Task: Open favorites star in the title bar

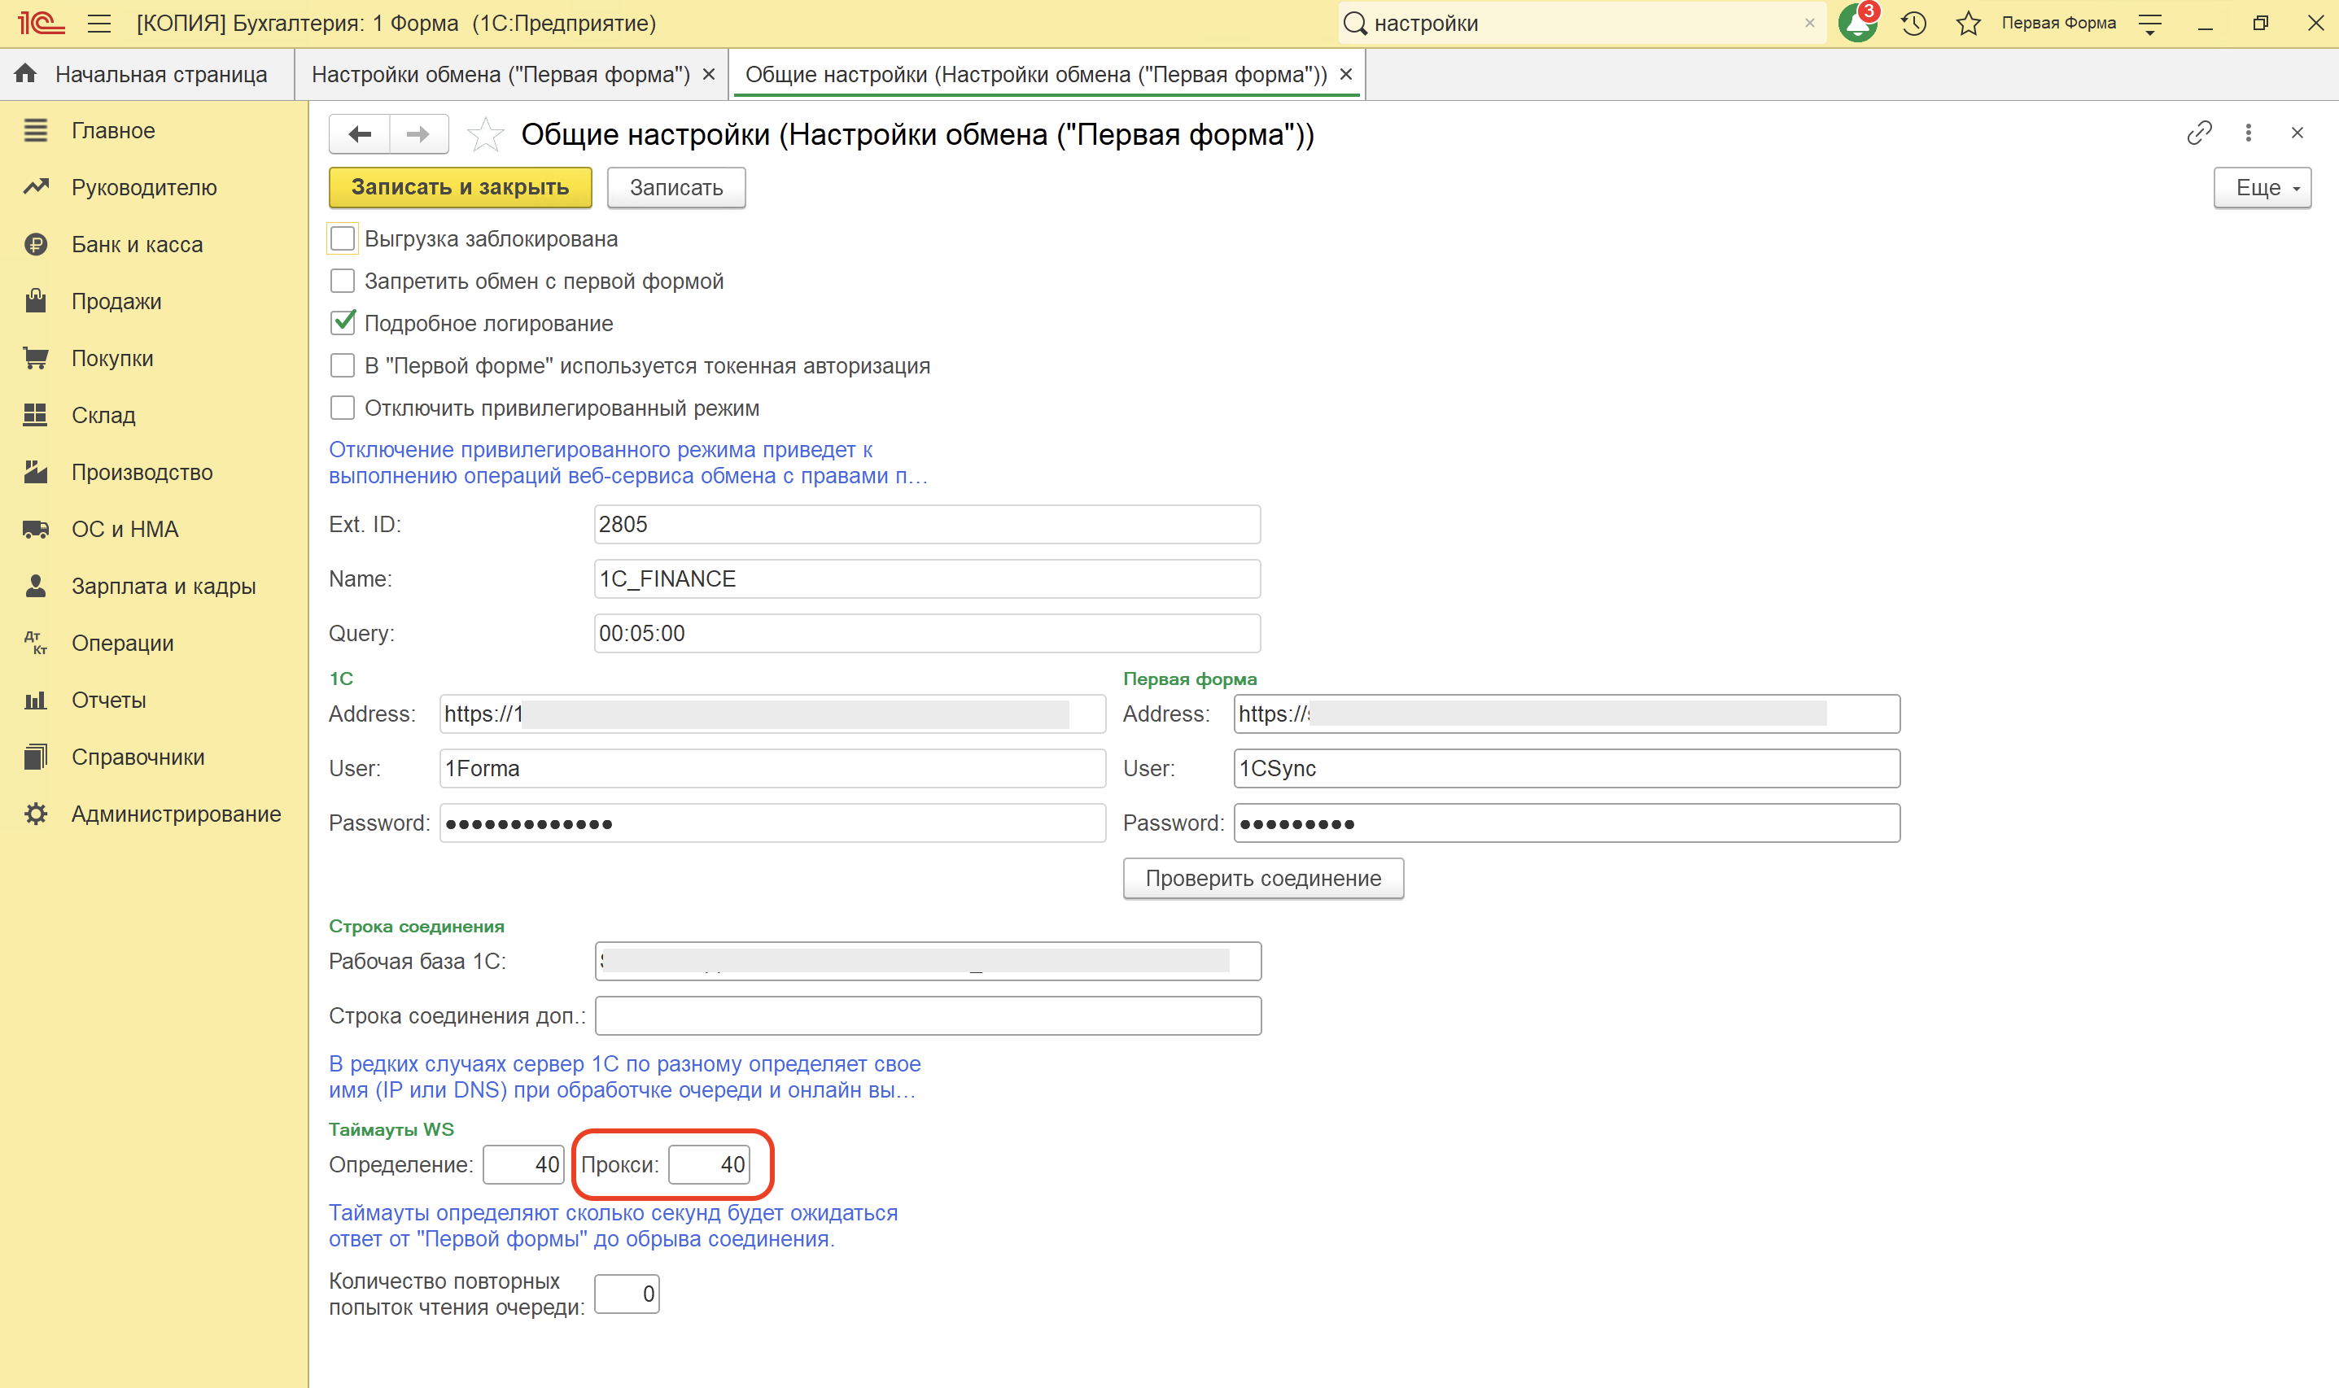Action: (x=1969, y=24)
